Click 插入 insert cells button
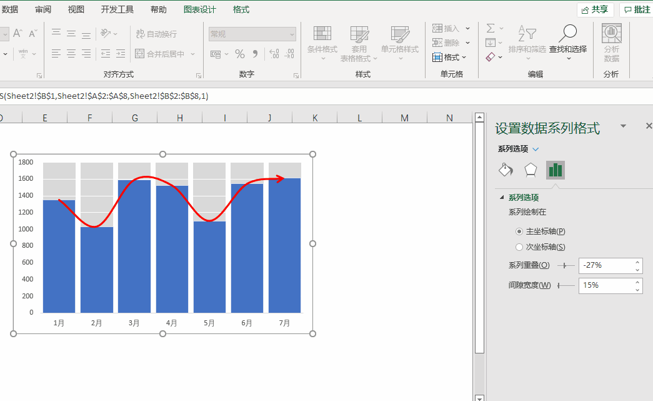653x401 pixels. pos(446,28)
